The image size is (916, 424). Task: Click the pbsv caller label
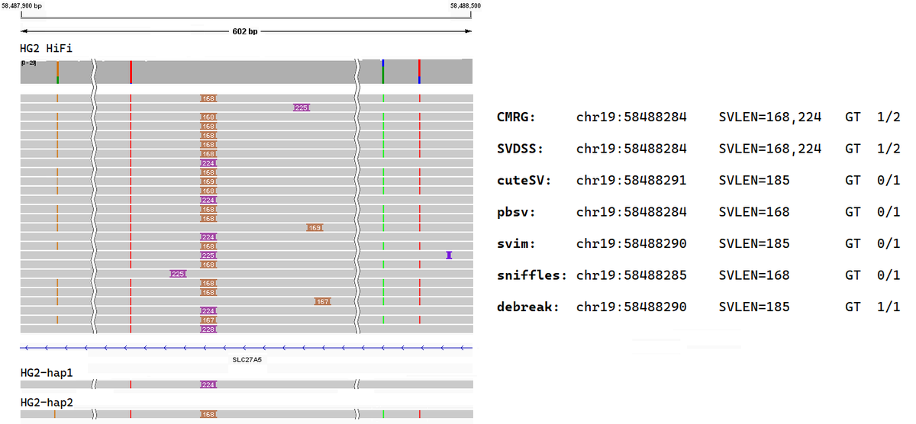point(516,212)
